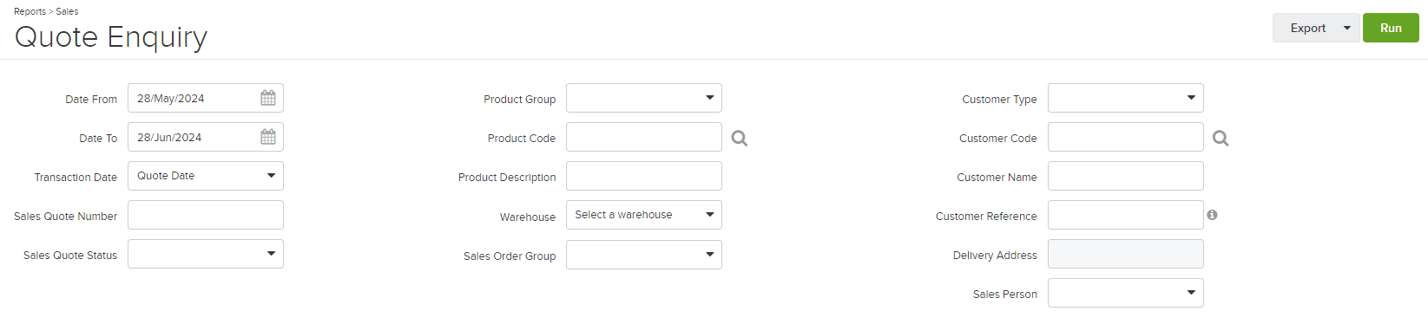Open the Date From calendar picker
The width and height of the screenshot is (1428, 324).
268,98
